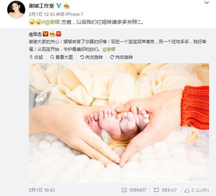Open the @张杰 original author link

click(x=35, y=34)
